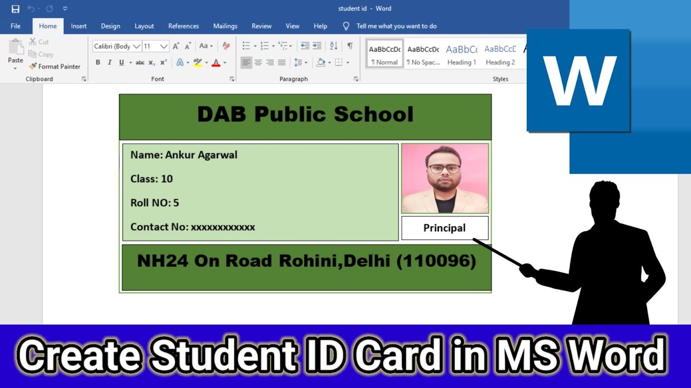The height and width of the screenshot is (388, 691).
Task: Align text left
Action: click(246, 63)
